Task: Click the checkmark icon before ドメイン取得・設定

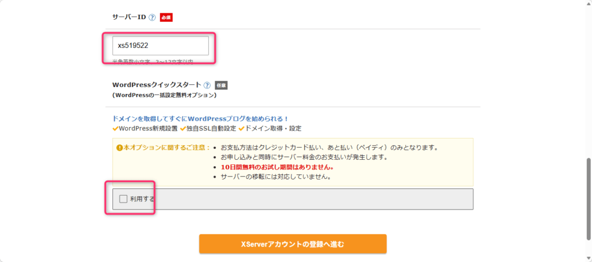Action: [242, 128]
